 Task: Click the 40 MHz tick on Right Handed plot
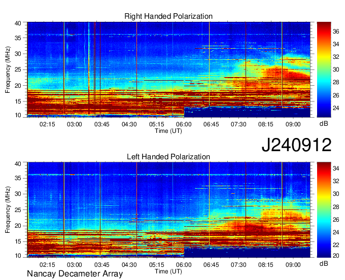[18, 23]
